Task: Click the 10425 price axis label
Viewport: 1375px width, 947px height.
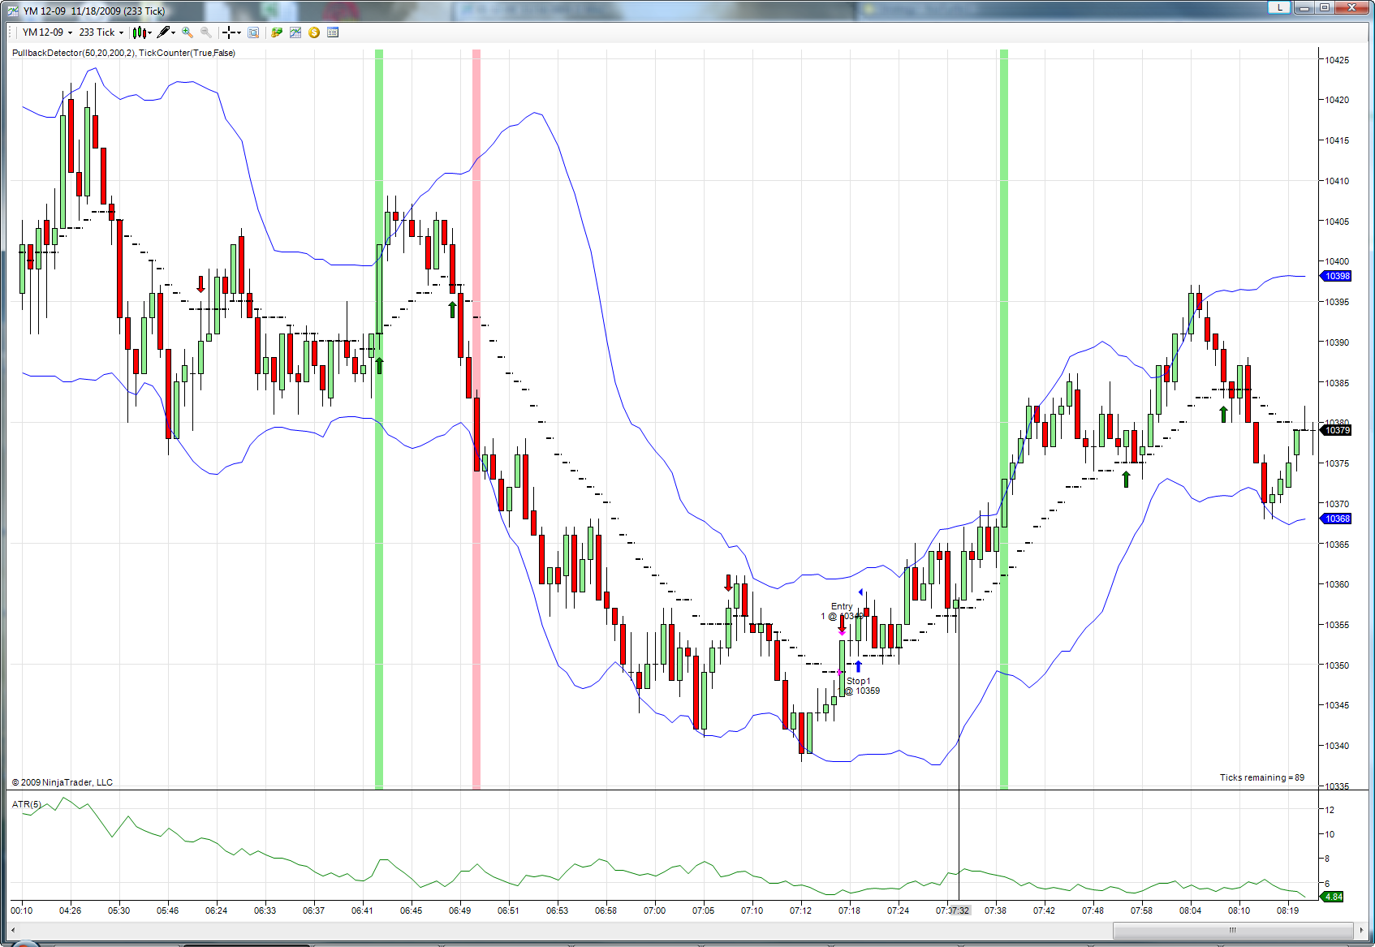Action: [1337, 60]
